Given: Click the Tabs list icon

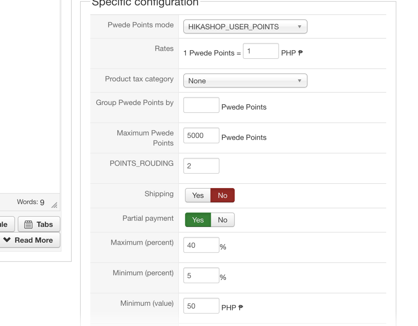Looking at the screenshot, I should 28,225.
